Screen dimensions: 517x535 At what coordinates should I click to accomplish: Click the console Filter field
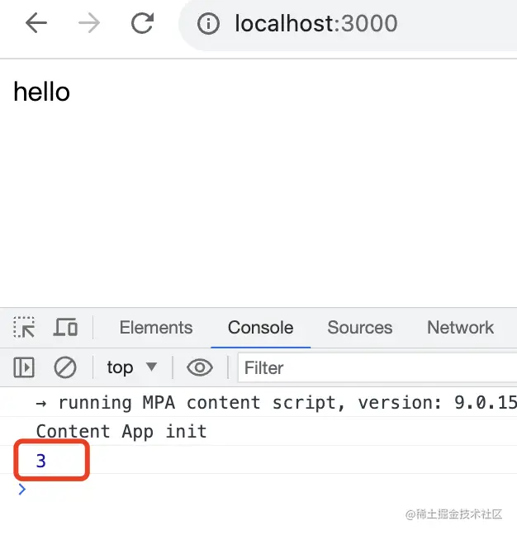[377, 367]
